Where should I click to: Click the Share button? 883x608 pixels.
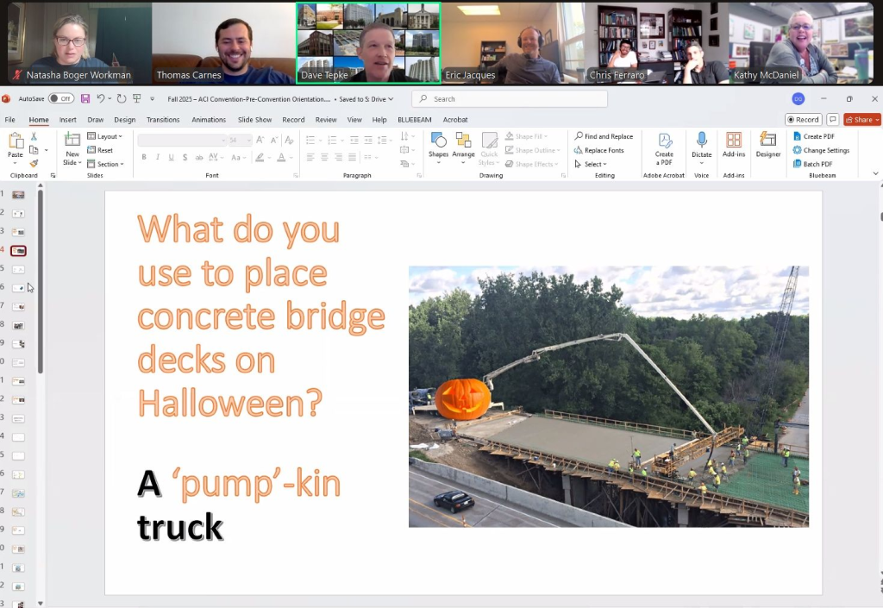tap(861, 120)
